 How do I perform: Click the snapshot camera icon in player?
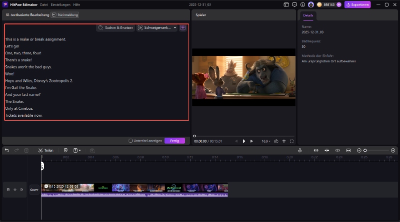click(276, 141)
